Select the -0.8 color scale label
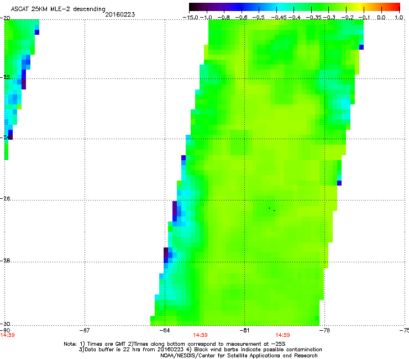Image resolution: width=409 pixels, height=359 pixels. [x=224, y=18]
